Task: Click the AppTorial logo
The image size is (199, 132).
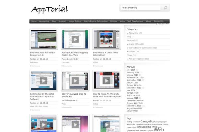Action: point(50,10)
